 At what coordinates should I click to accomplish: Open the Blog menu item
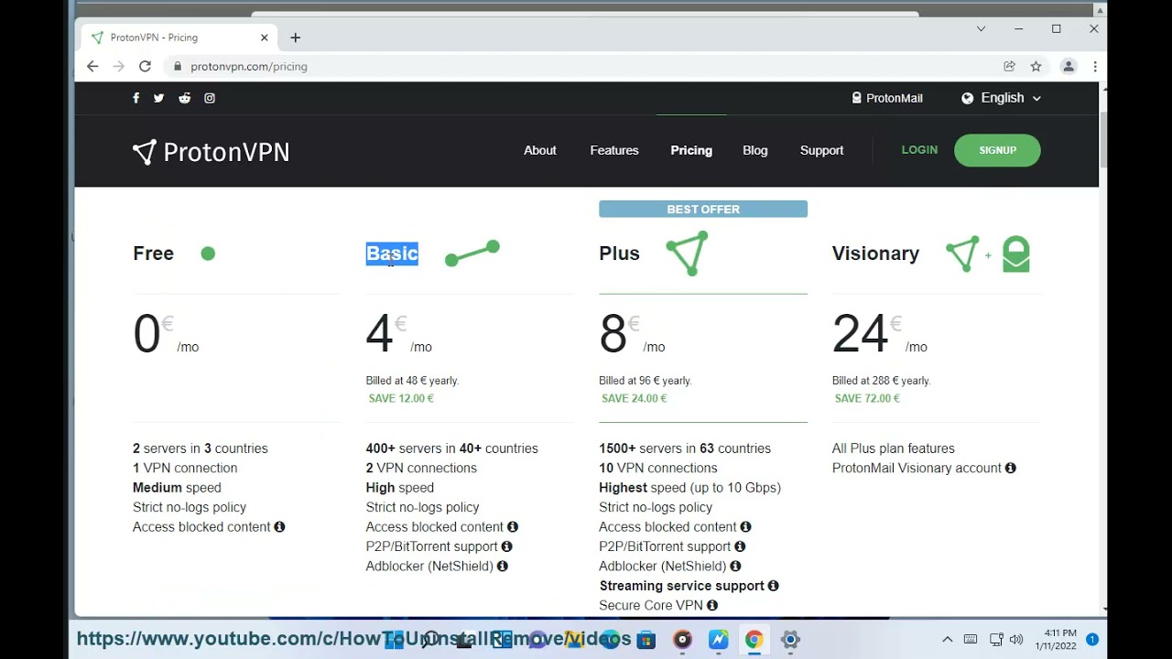755,150
